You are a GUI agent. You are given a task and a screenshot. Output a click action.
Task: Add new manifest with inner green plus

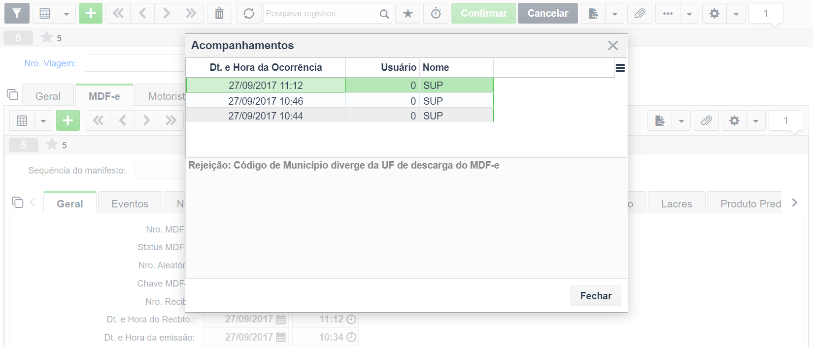68,120
